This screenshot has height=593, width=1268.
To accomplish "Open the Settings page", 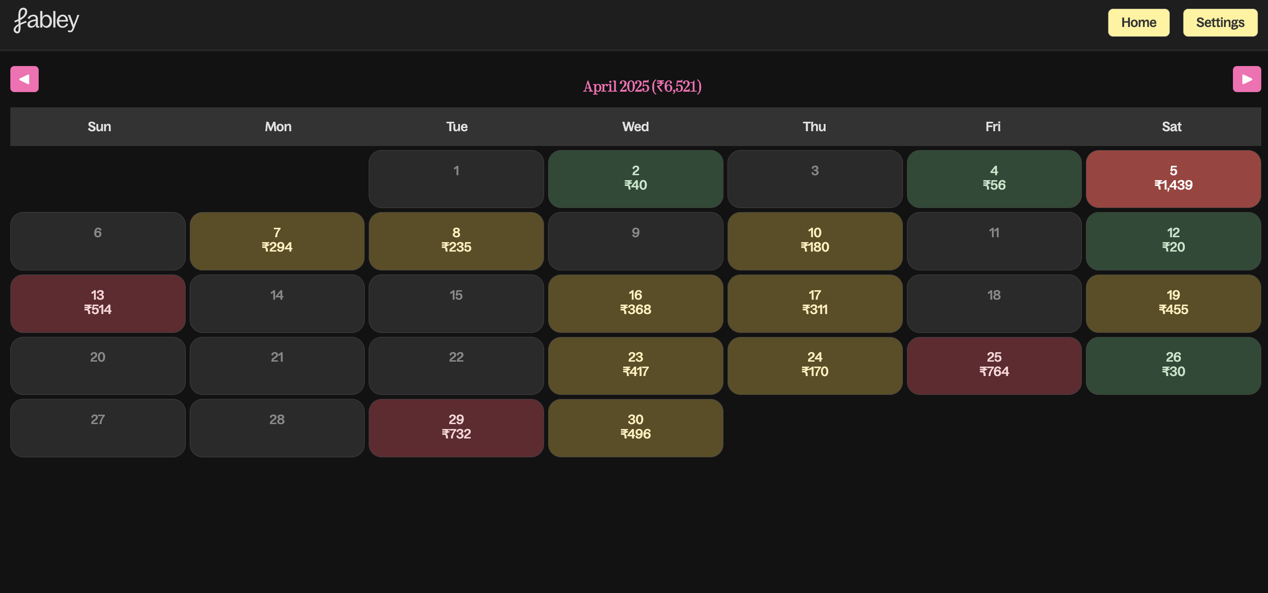I will point(1220,22).
